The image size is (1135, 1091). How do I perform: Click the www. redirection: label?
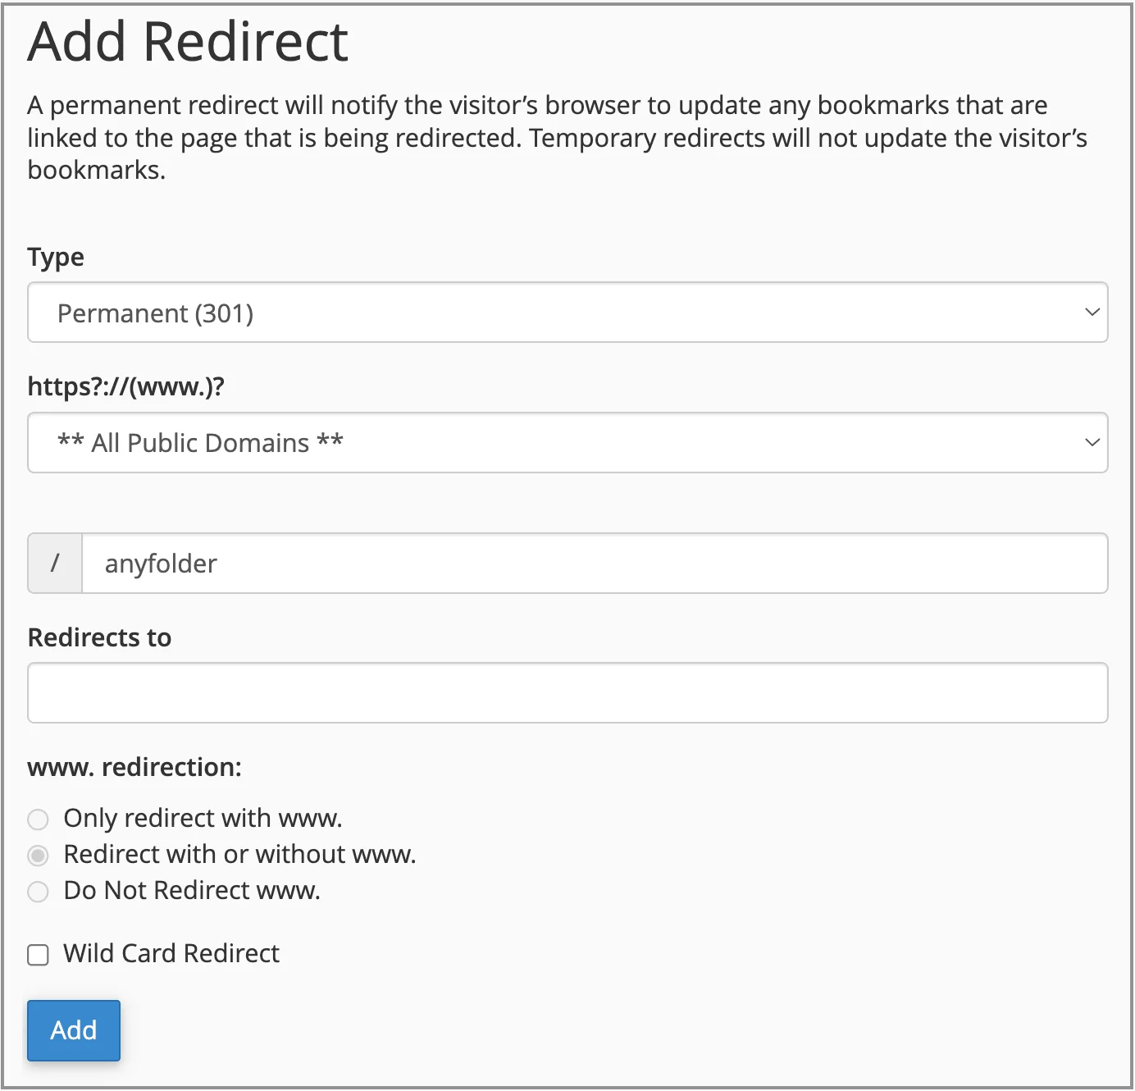[134, 767]
